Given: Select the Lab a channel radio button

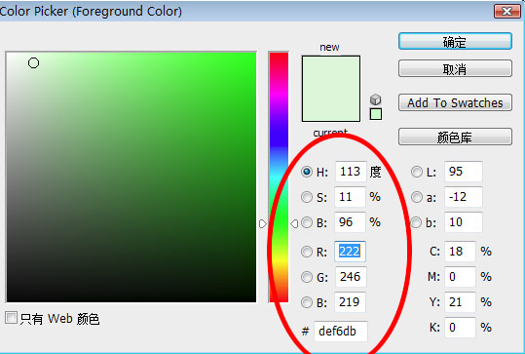Looking at the screenshot, I should [x=417, y=197].
